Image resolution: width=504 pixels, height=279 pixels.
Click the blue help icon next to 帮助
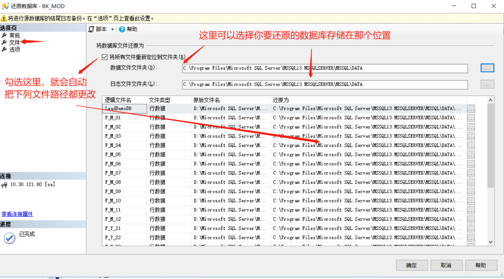(121, 29)
